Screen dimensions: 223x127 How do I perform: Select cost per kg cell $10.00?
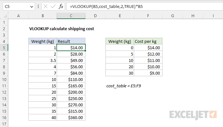tap(148, 67)
